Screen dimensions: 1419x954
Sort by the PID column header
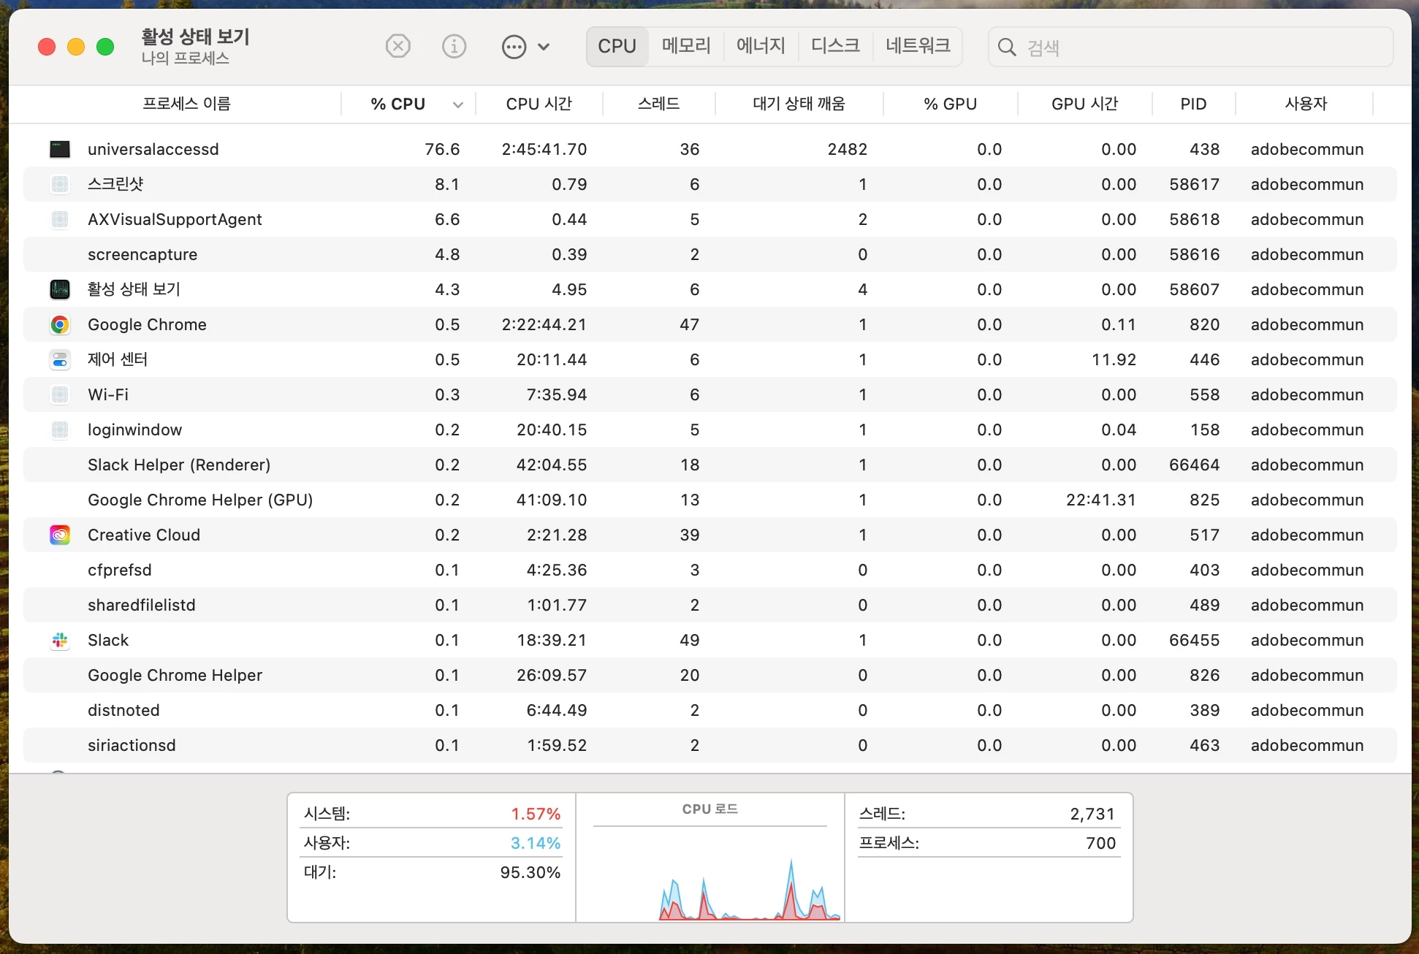[x=1192, y=104]
